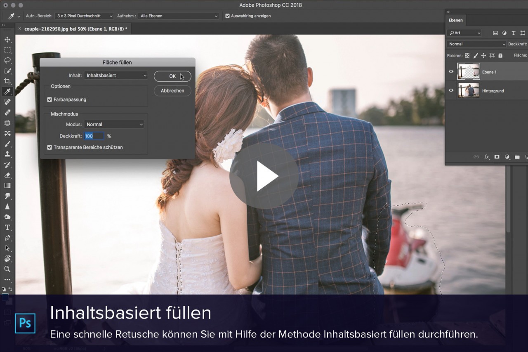This screenshot has width=528, height=352.
Task: Confirm the fill dialog with OK
Action: click(x=172, y=76)
